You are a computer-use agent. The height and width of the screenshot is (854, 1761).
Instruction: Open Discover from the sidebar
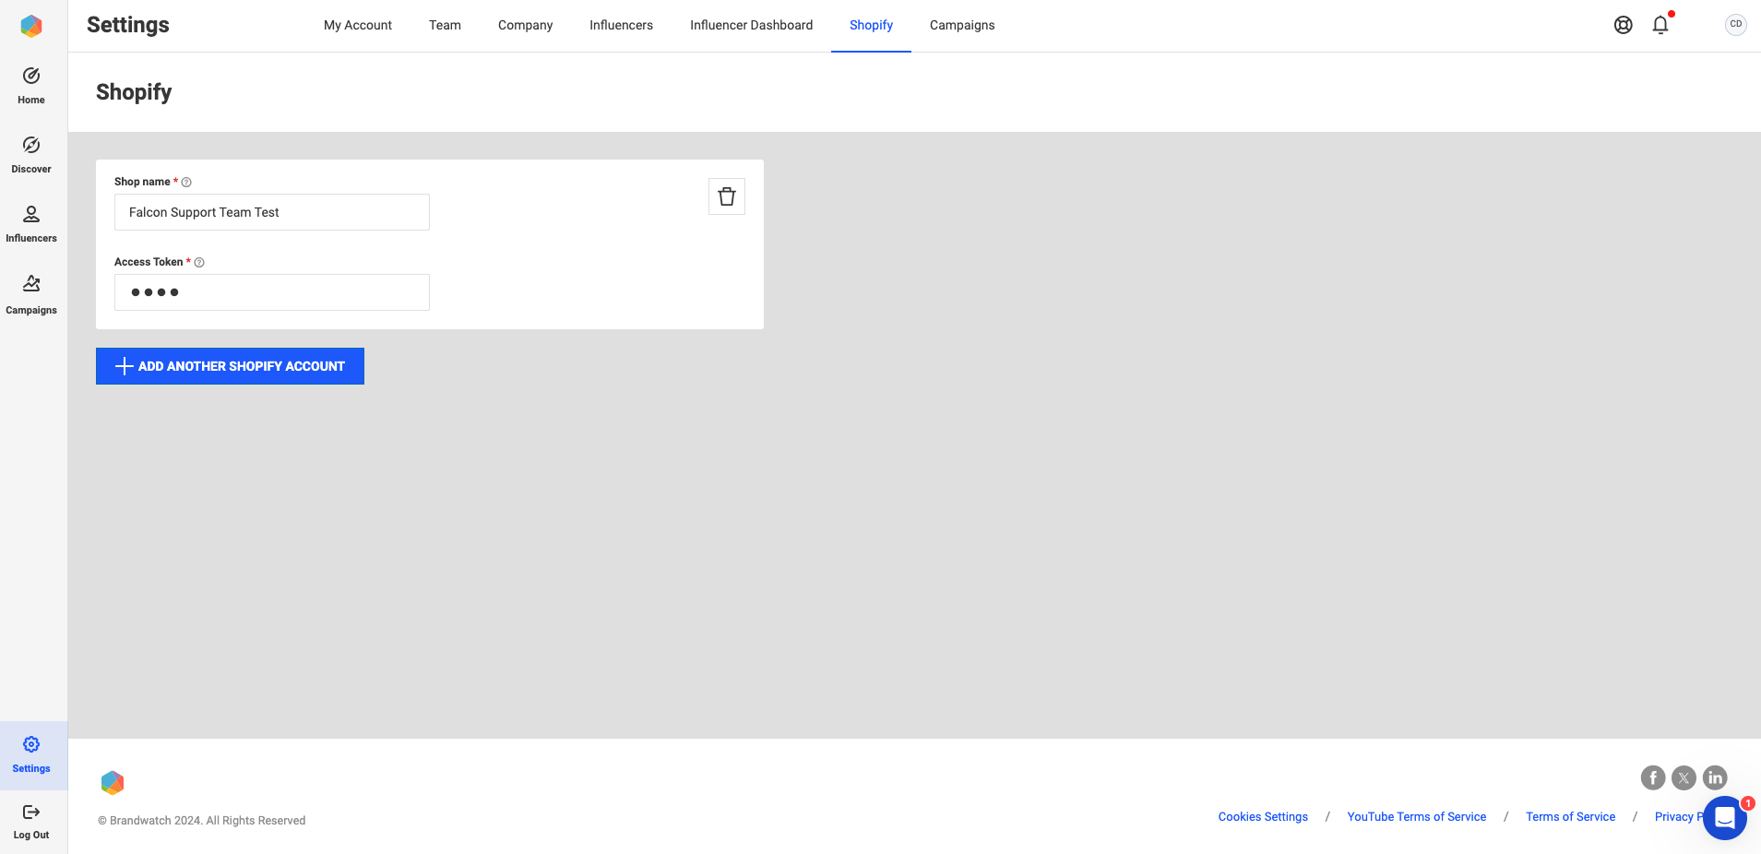[x=31, y=155]
